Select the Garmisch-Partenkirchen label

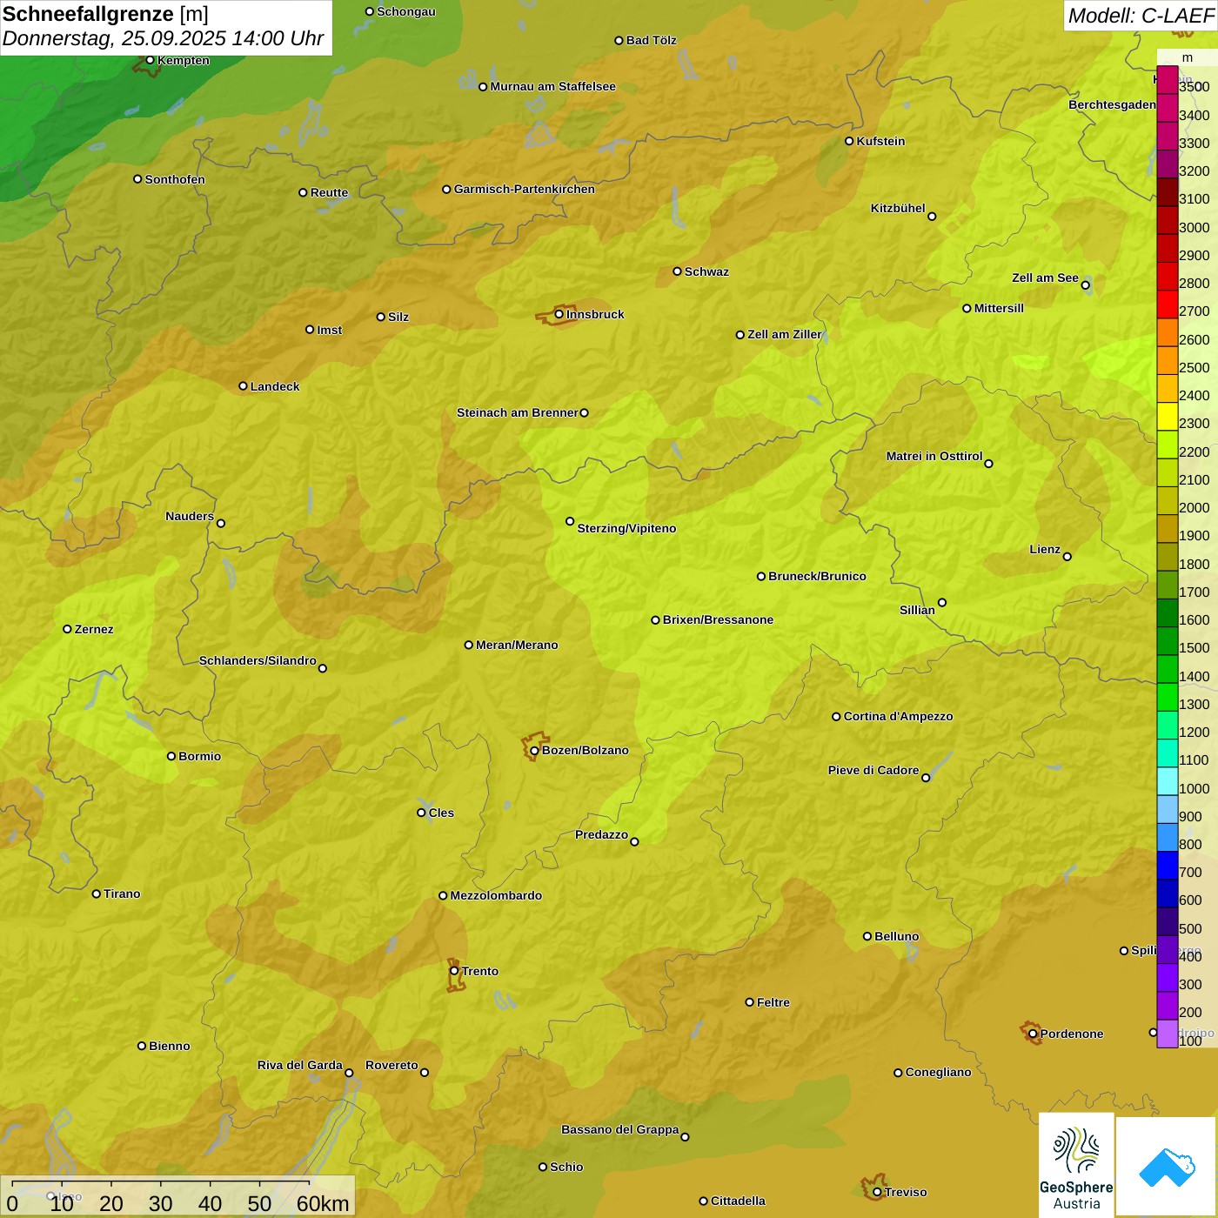tap(525, 189)
